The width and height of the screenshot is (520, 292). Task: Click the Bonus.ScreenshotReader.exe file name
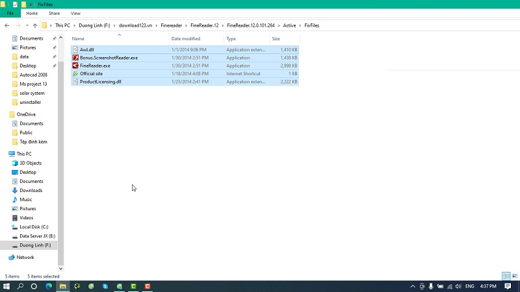(109, 58)
